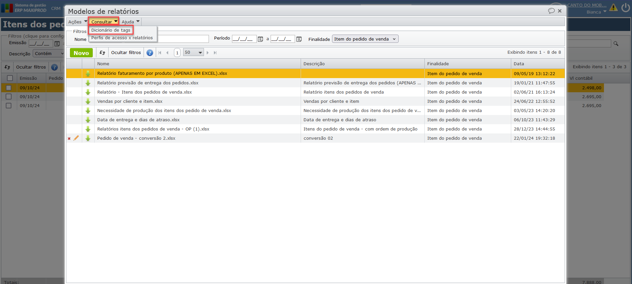This screenshot has width=632, height=284.
Task: Edit the Pedido de venda - conversão 2 model
Action: (76, 138)
